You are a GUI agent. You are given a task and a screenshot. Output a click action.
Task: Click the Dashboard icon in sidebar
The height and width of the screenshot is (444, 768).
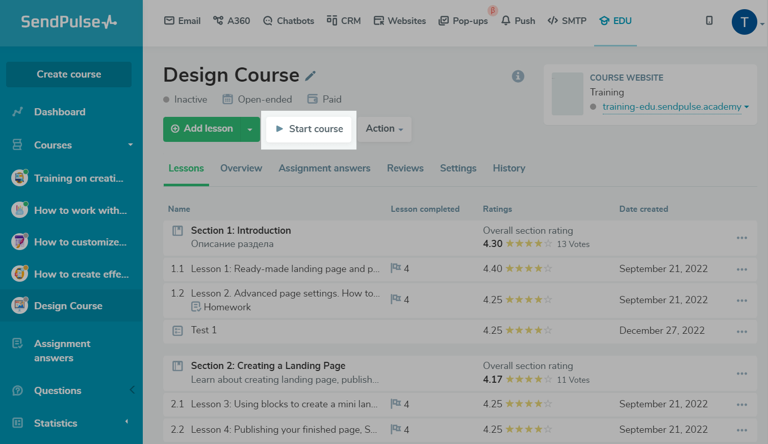click(18, 112)
